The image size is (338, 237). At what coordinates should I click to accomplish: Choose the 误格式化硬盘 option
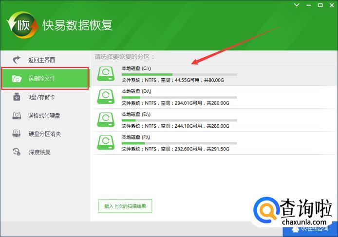pyautogui.click(x=45, y=116)
